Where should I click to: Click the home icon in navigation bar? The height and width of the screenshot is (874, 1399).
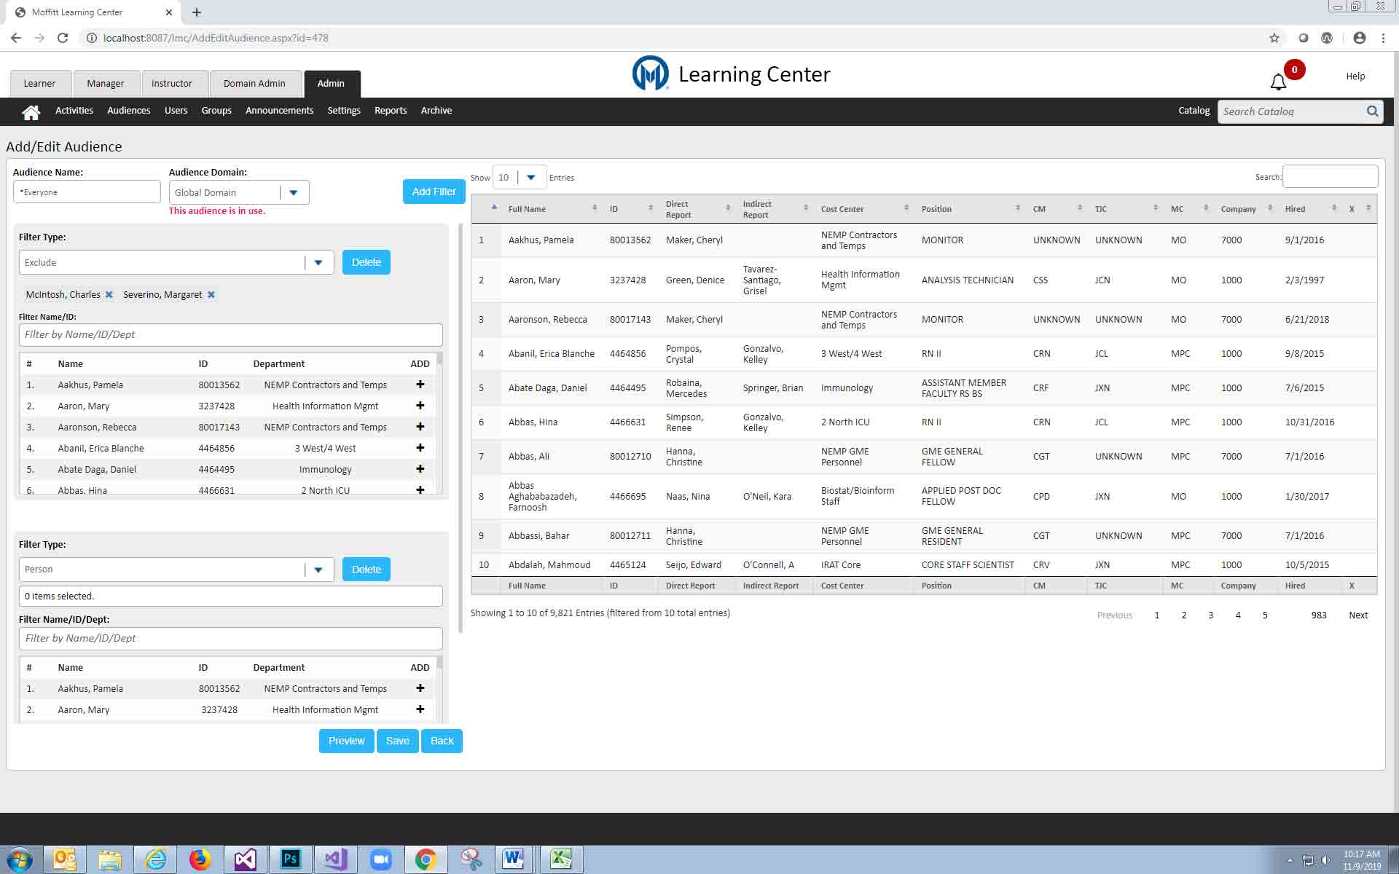[x=31, y=111]
